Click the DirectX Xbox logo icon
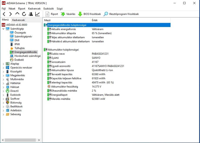The height and width of the screenshot is (143, 200). (x=8, y=91)
